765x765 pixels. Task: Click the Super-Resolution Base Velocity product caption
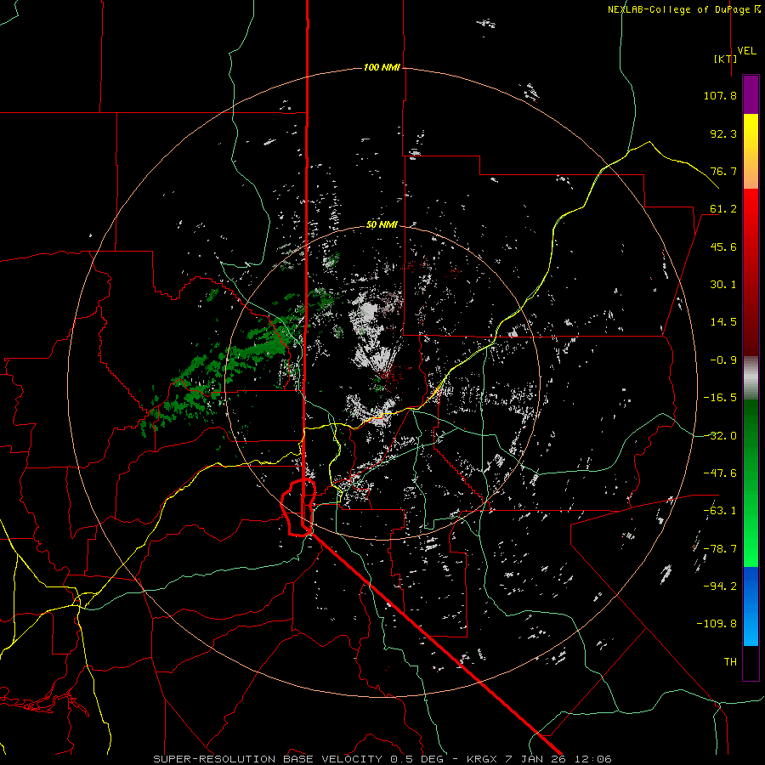[382, 759]
